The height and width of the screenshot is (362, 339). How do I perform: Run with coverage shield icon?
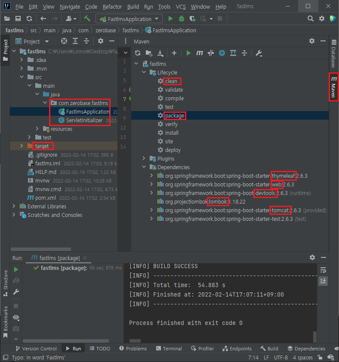click(x=192, y=19)
